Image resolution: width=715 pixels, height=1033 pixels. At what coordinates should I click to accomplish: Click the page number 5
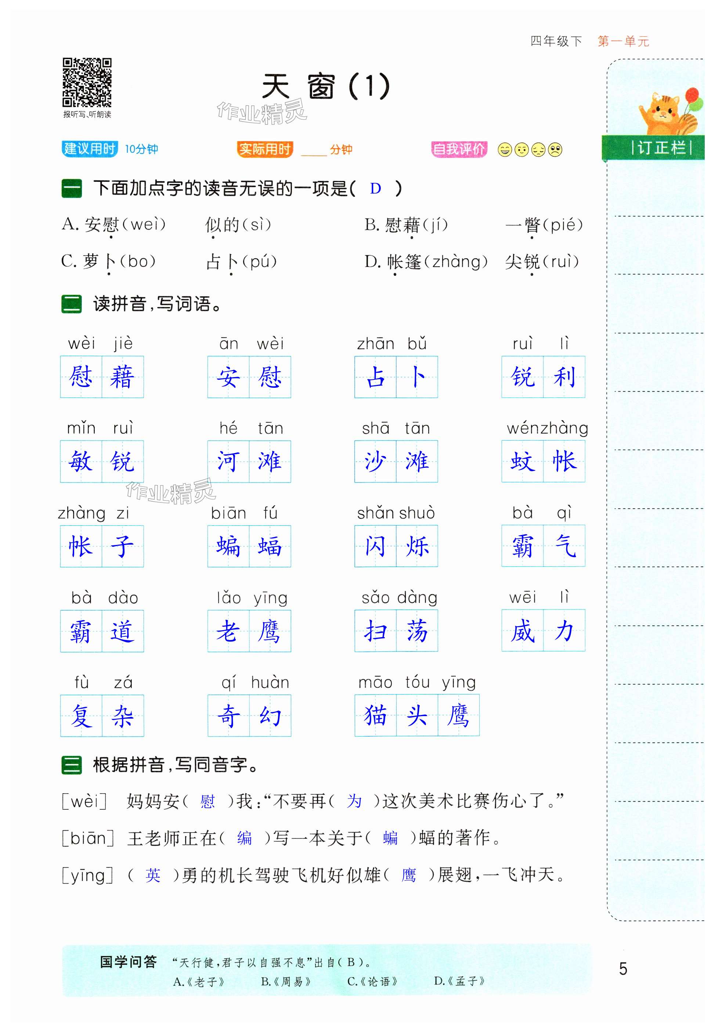click(623, 968)
